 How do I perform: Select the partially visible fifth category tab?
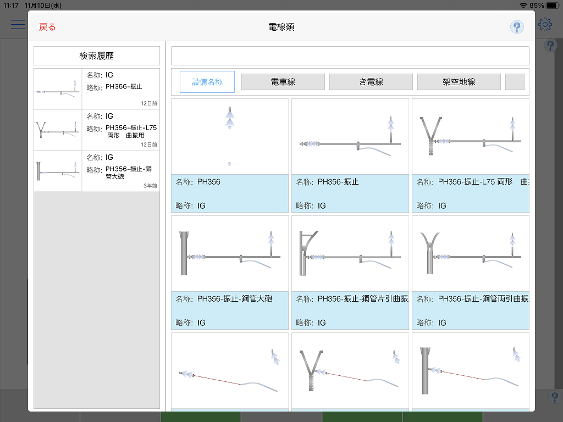(x=515, y=82)
